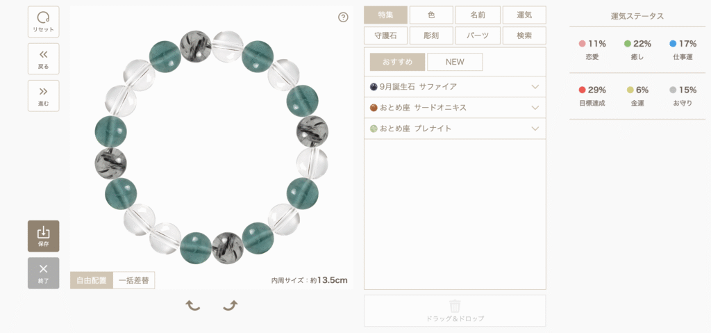This screenshot has width=711, height=333.
Task: Open the 守護石 tab
Action: tap(386, 35)
